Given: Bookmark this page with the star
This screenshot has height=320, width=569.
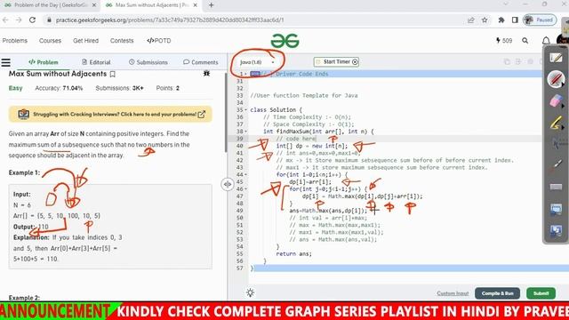Looking at the screenshot, I should point(485,20).
